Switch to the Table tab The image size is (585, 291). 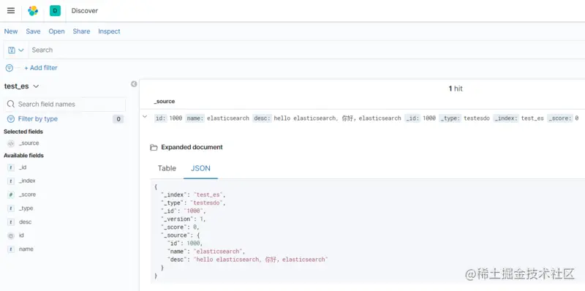coord(167,168)
